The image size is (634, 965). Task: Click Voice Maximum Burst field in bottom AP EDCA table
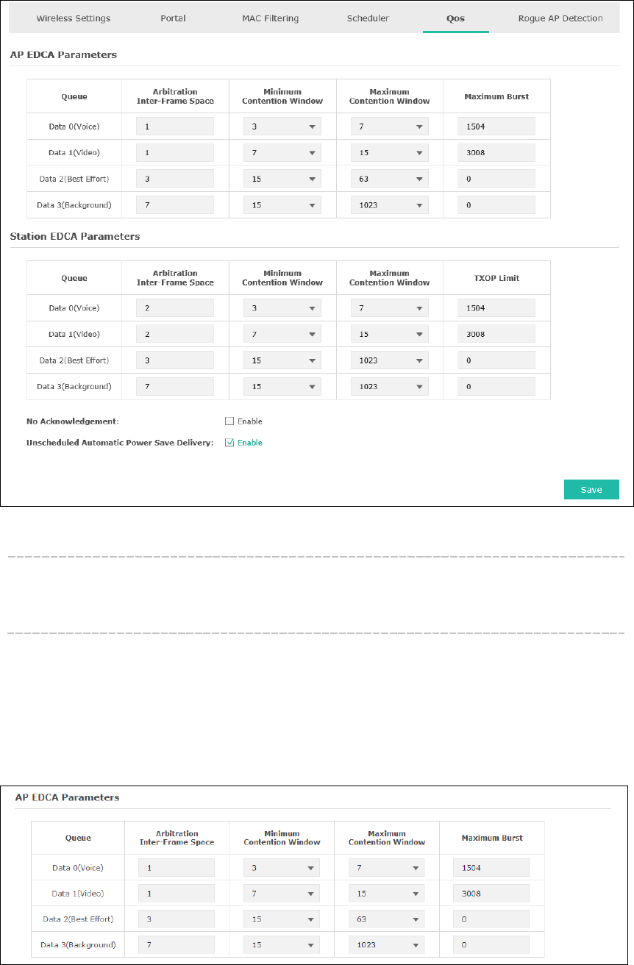click(491, 868)
